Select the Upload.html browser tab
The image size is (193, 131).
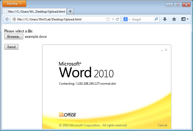click(34, 11)
